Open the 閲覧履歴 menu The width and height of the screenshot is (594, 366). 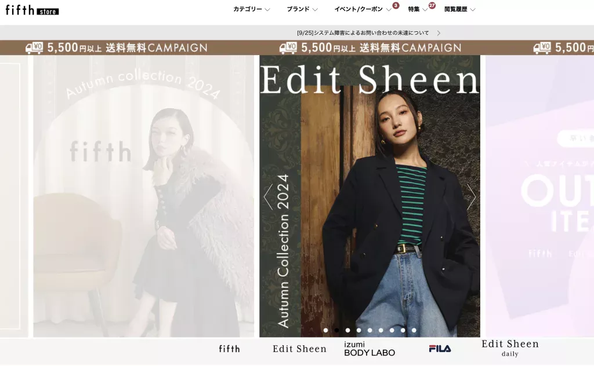point(459,9)
